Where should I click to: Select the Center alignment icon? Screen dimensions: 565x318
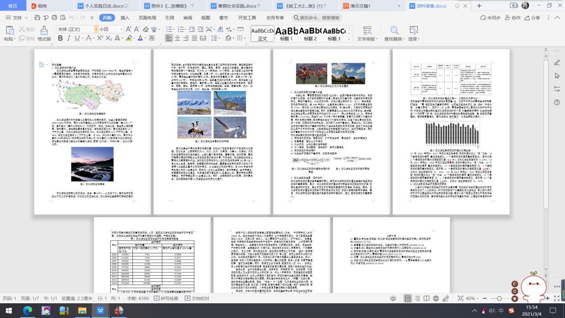pyautogui.click(x=178, y=39)
